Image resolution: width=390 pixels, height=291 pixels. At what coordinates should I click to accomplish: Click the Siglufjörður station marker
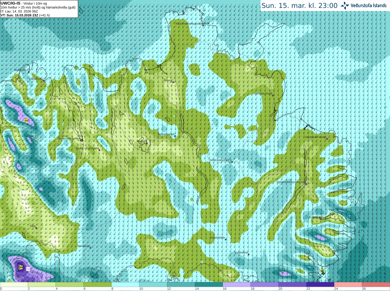(x=29, y=72)
